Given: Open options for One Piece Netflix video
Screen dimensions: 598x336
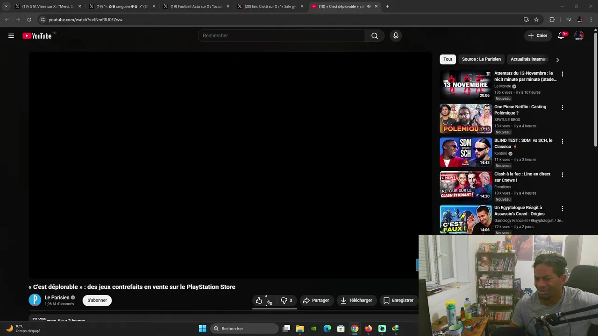Looking at the screenshot, I should [562, 108].
